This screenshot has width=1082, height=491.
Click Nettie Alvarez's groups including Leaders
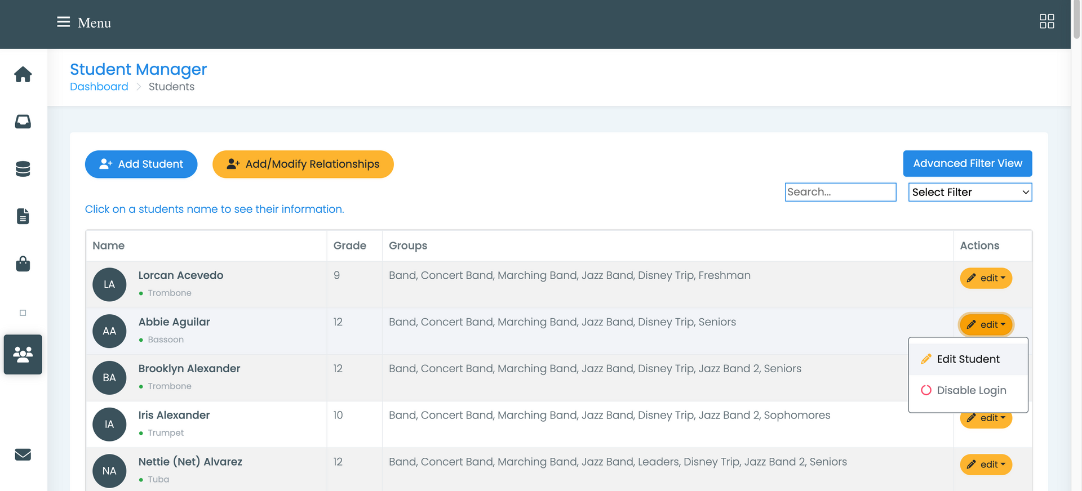(618, 462)
